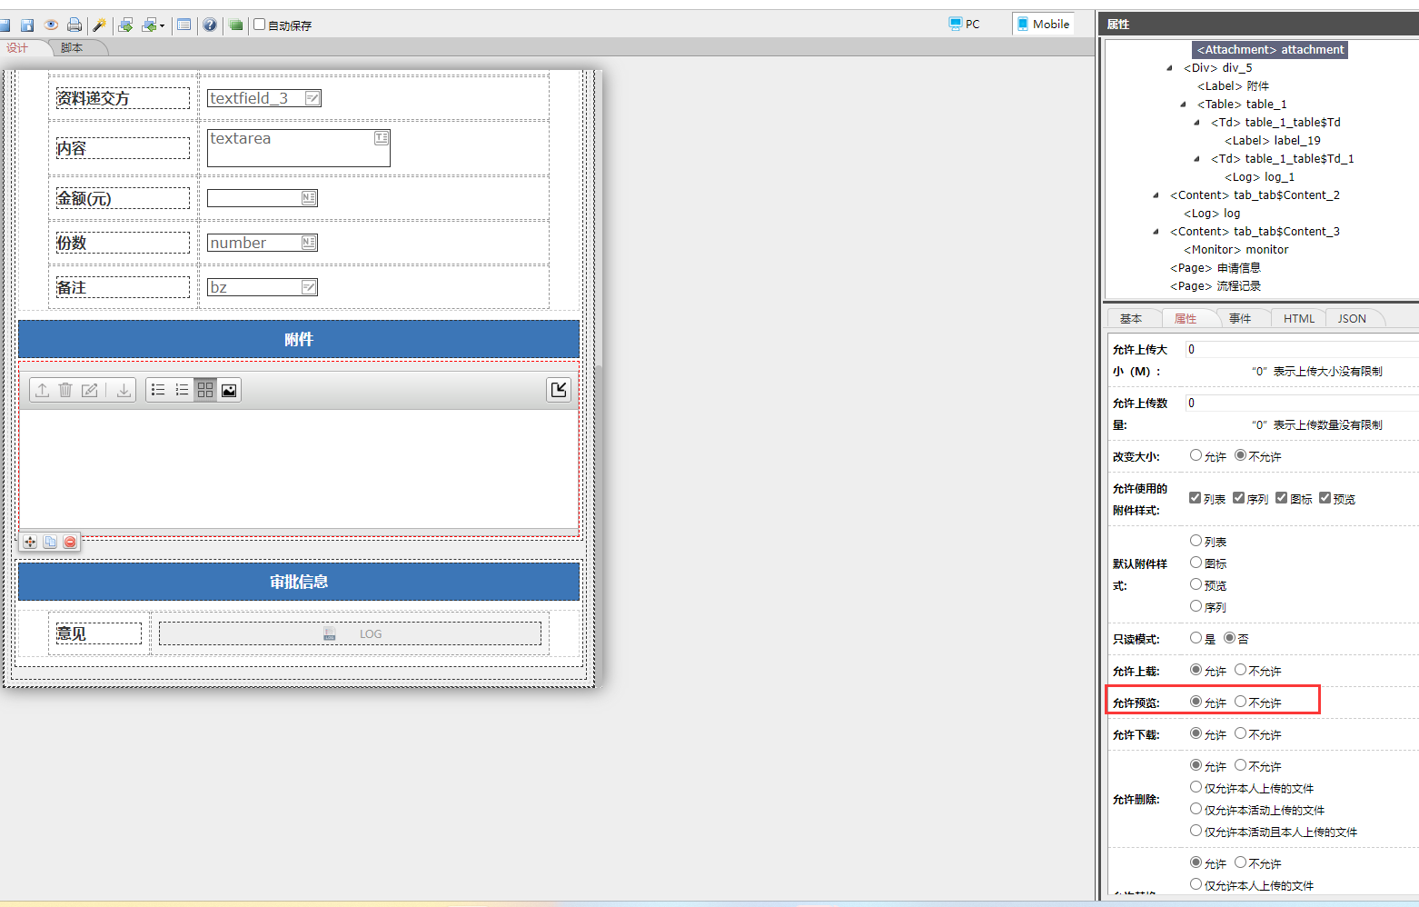Open the dropdown arrow beside the left-arrow windows icon
This screenshot has height=907, width=1419.
tap(162, 25)
